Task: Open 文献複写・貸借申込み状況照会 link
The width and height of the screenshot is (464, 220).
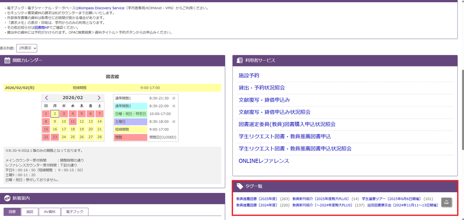Action: pos(275,112)
